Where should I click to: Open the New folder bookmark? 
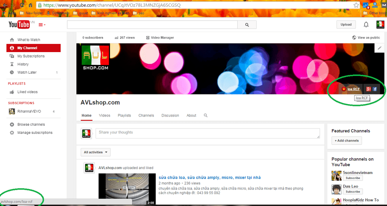(31, 13)
